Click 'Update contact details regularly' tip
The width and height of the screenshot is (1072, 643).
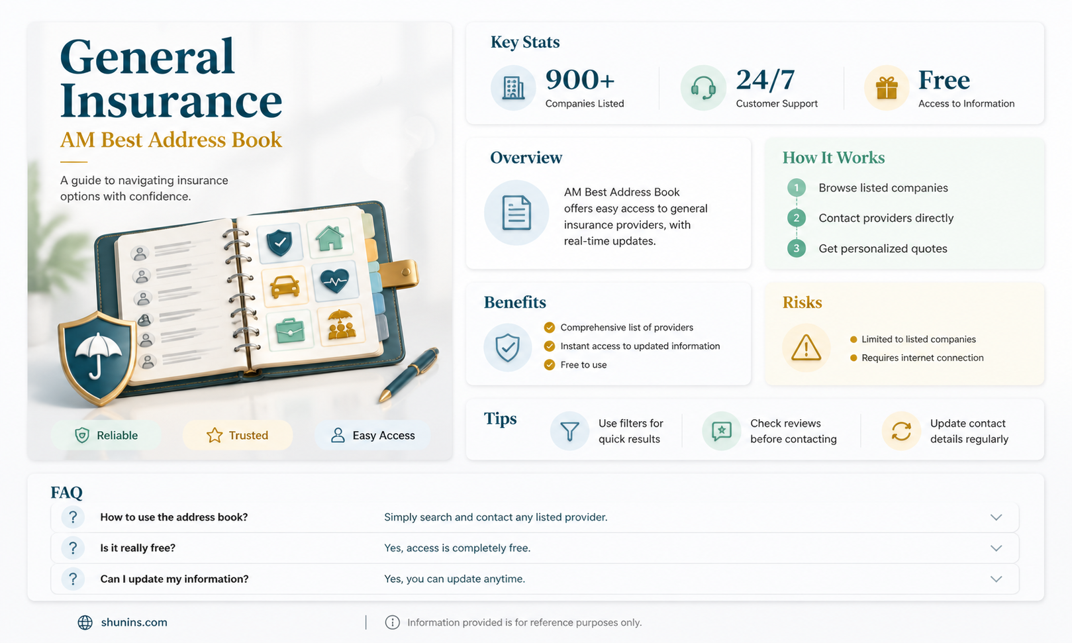point(969,431)
